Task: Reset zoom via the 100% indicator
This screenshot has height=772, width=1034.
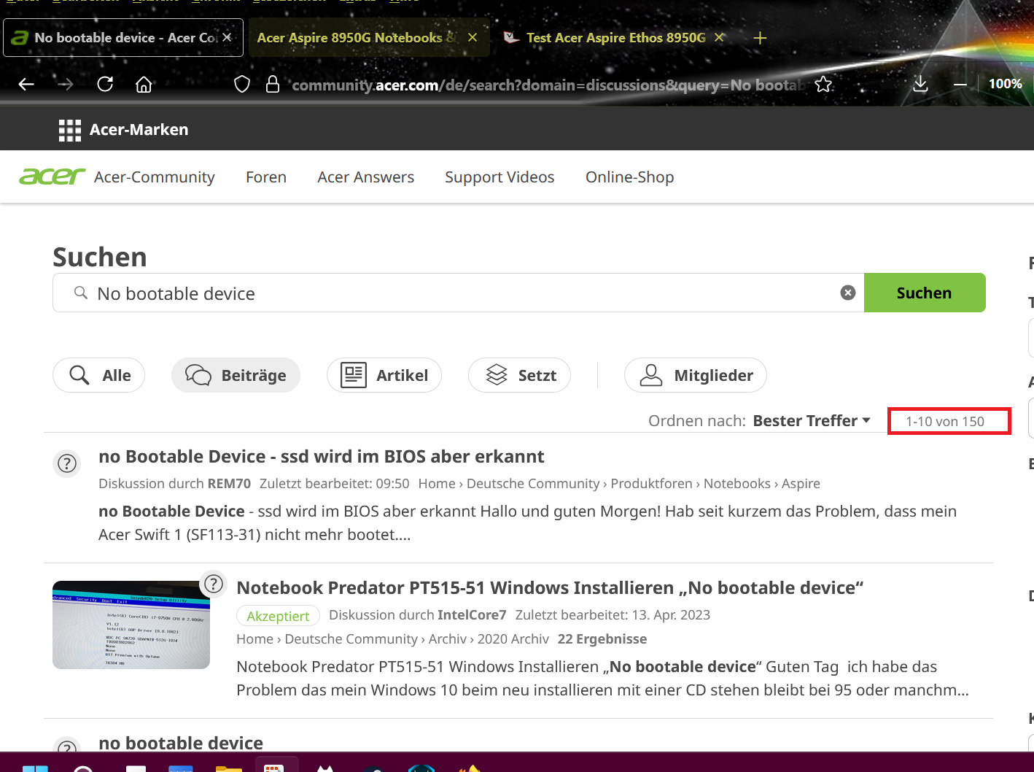Action: (x=1005, y=84)
